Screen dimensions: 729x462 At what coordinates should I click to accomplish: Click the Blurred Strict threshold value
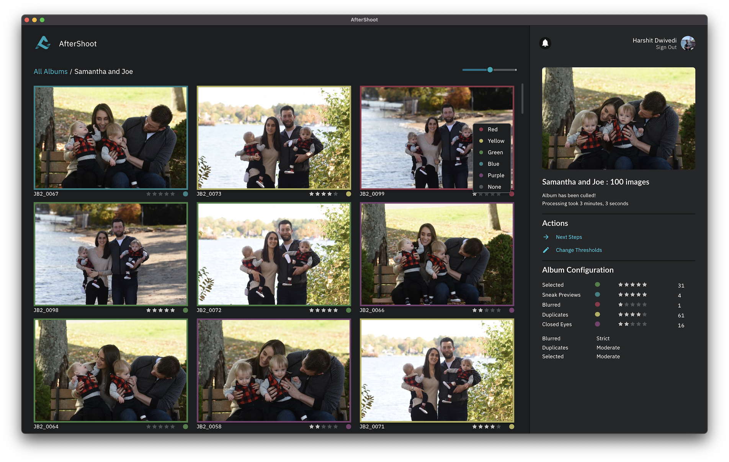coord(603,339)
